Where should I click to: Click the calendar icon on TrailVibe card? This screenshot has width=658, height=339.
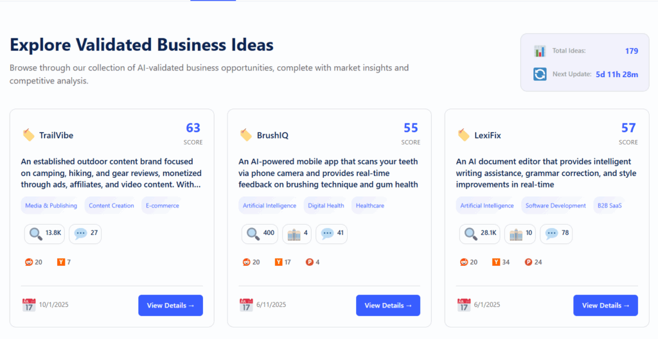29,305
